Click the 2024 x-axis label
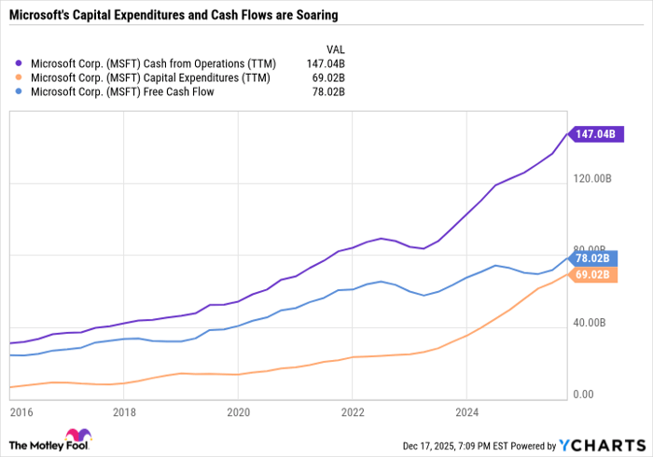 [466, 410]
